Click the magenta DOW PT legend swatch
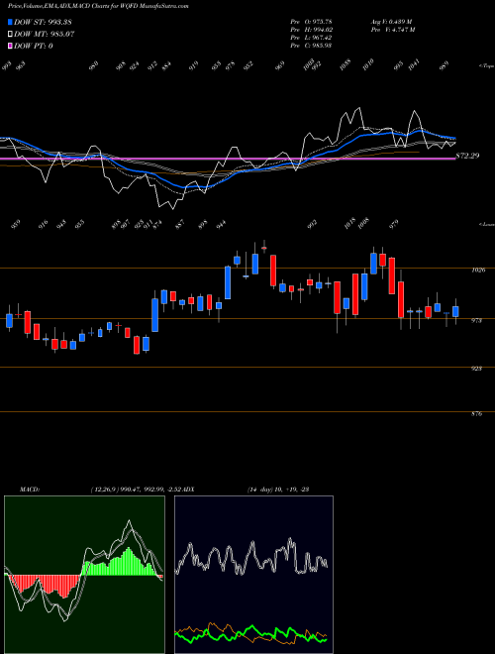Viewport: 495px width, 654px height. click(x=10, y=46)
